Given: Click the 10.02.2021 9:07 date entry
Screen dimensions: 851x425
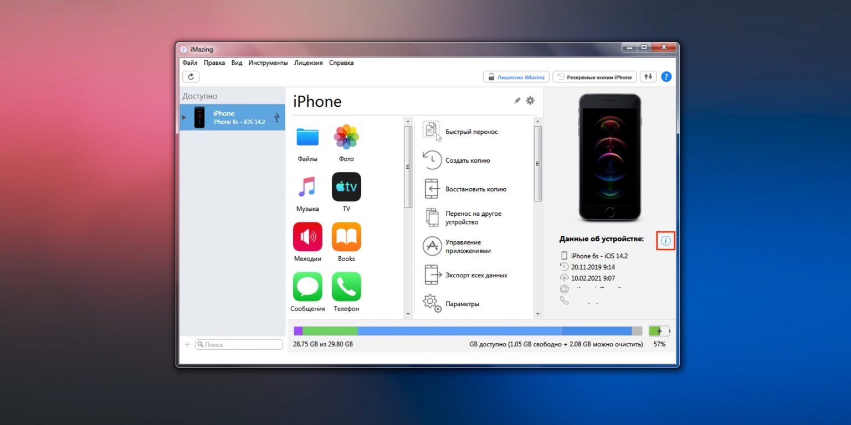Looking at the screenshot, I should (x=593, y=278).
